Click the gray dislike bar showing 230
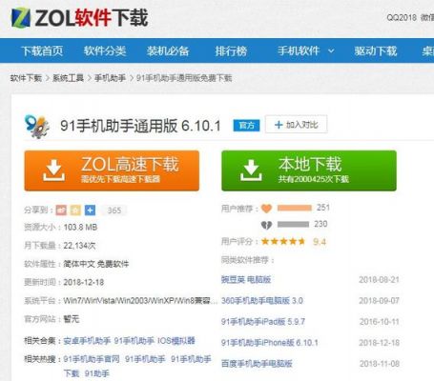 [x=293, y=225]
